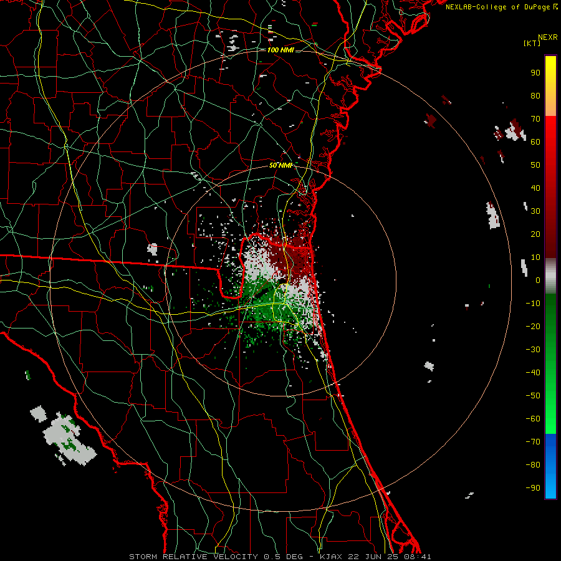This screenshot has width=561, height=561.
Task: Click the KJAX station identifier
Action: tap(330, 557)
